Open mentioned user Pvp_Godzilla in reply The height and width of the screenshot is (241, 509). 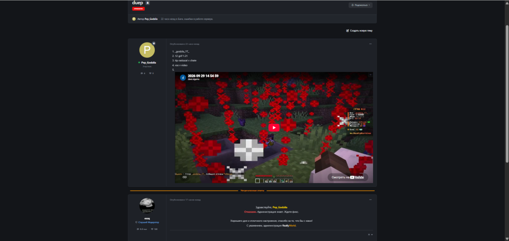point(280,208)
